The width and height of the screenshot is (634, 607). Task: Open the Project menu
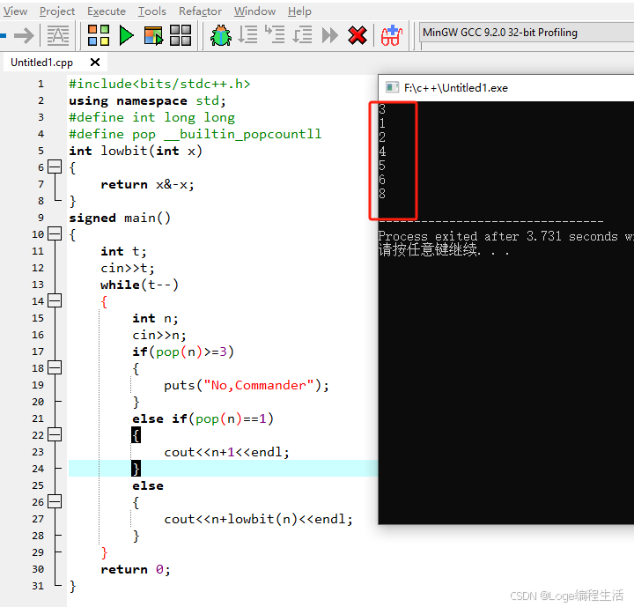tap(57, 11)
